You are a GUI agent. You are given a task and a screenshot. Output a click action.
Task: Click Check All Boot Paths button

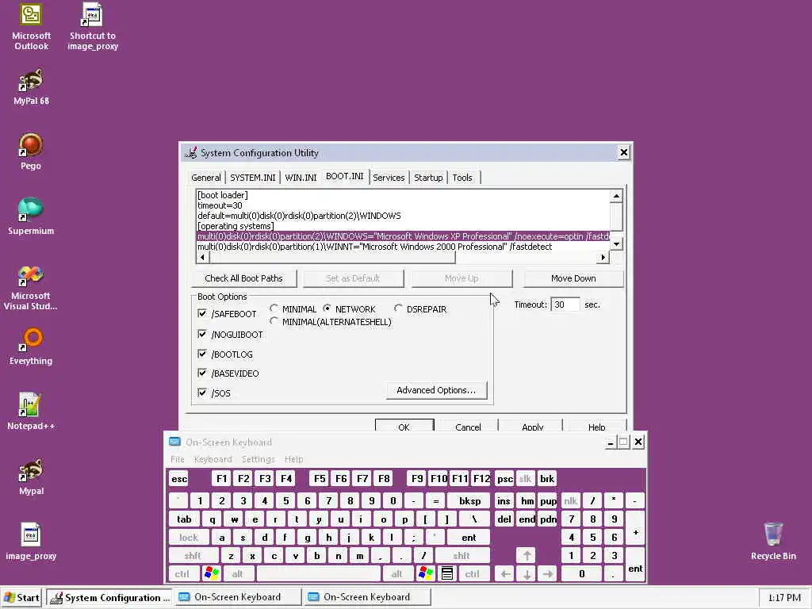(x=244, y=278)
